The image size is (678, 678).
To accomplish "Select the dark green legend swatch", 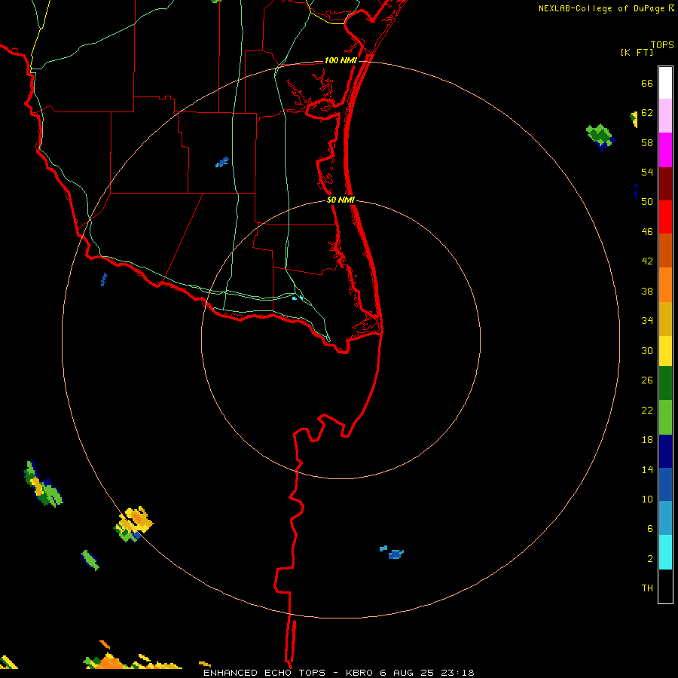I will pos(665,383).
